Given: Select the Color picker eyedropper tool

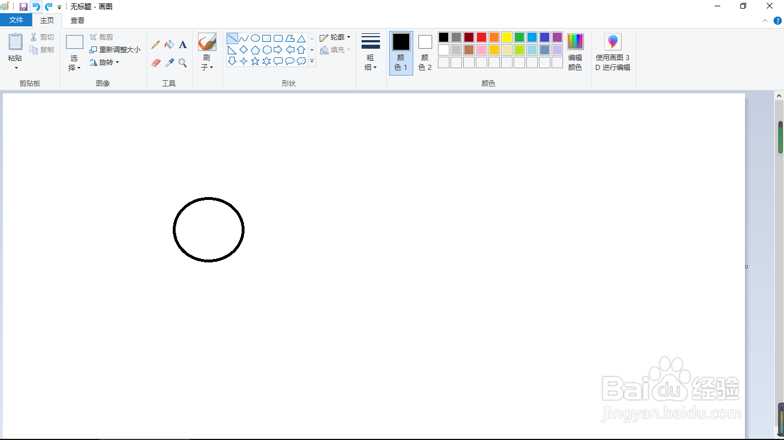Looking at the screenshot, I should 169,63.
